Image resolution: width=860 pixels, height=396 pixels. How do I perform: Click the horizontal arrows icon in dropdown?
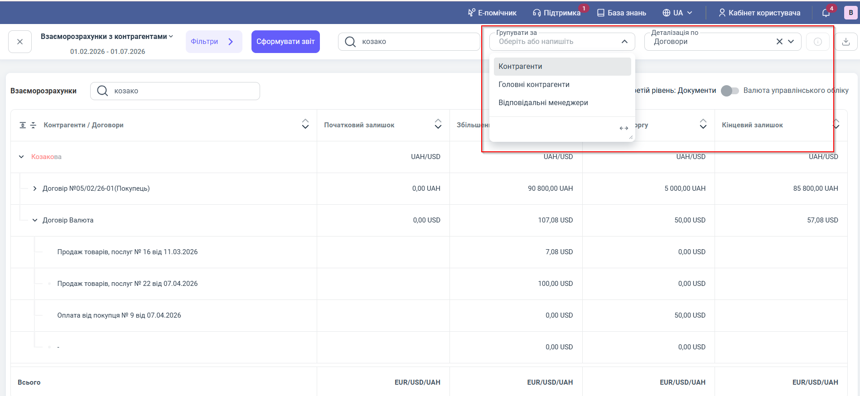[x=624, y=128]
